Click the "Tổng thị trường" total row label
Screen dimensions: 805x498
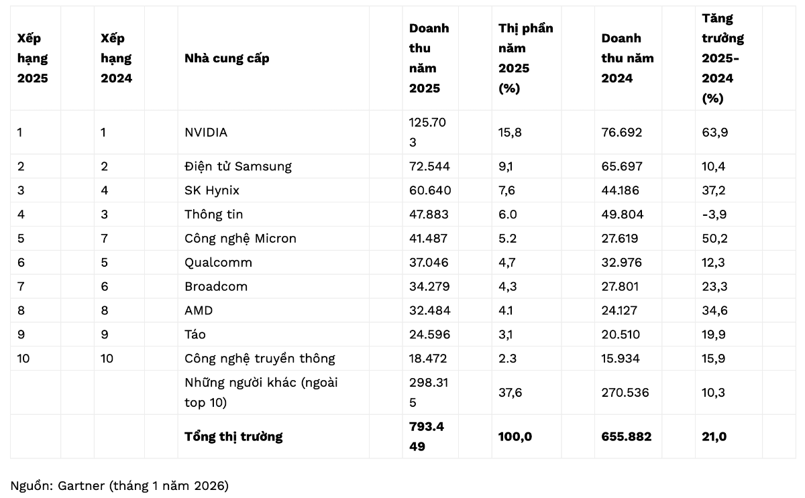pyautogui.click(x=233, y=437)
